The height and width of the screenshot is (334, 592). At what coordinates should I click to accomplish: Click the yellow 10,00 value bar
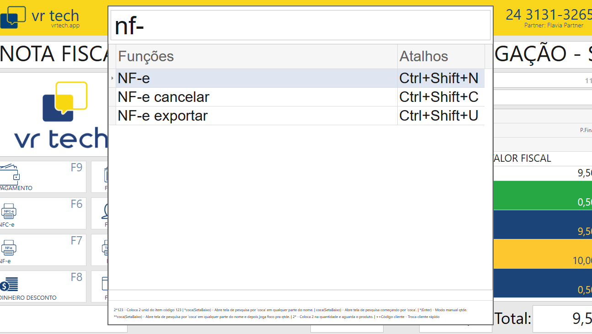click(543, 254)
